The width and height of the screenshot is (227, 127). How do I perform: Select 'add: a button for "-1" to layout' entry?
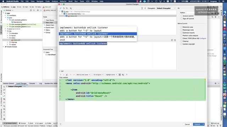[x=98, y=31]
